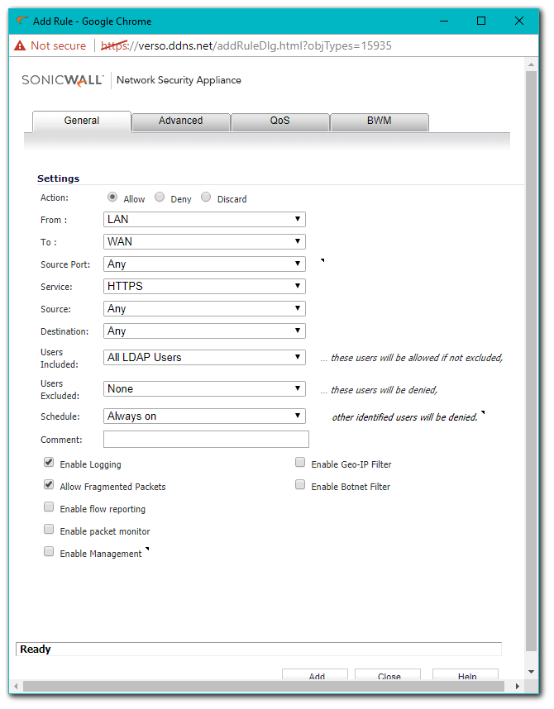Screen dimensions: 554x709
Task: Click the Help button
Action: click(466, 675)
